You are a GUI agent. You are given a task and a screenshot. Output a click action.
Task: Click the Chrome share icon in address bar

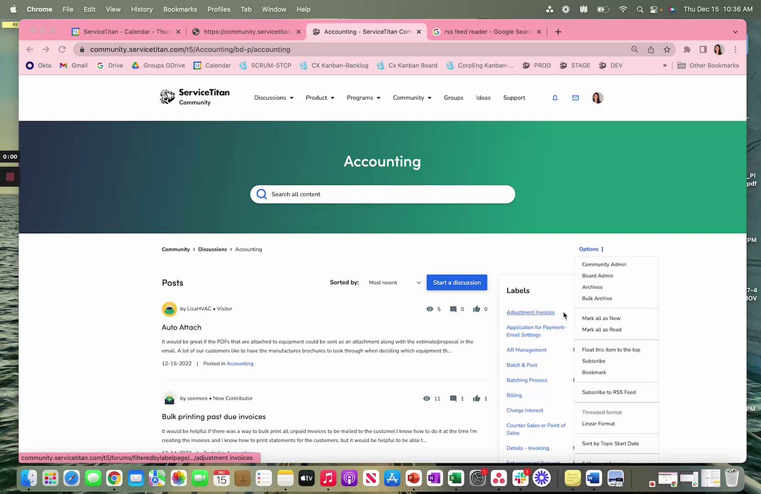(651, 49)
